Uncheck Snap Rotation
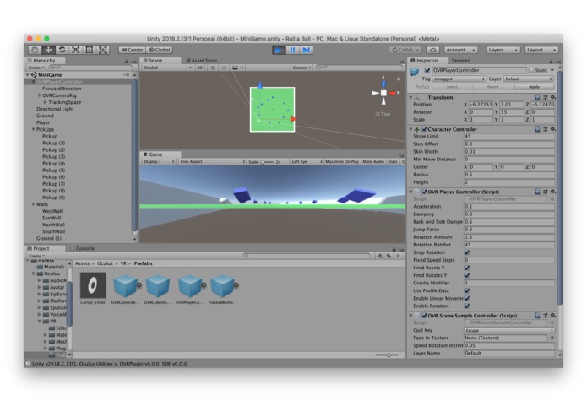Image resolution: width=587 pixels, height=417 pixels. 467,252
